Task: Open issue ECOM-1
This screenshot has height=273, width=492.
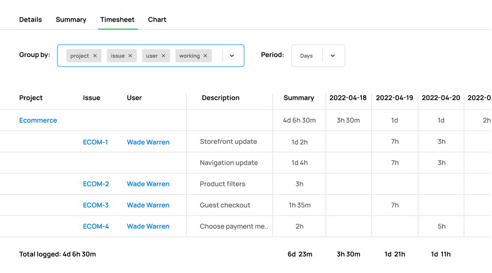Action: [96, 142]
